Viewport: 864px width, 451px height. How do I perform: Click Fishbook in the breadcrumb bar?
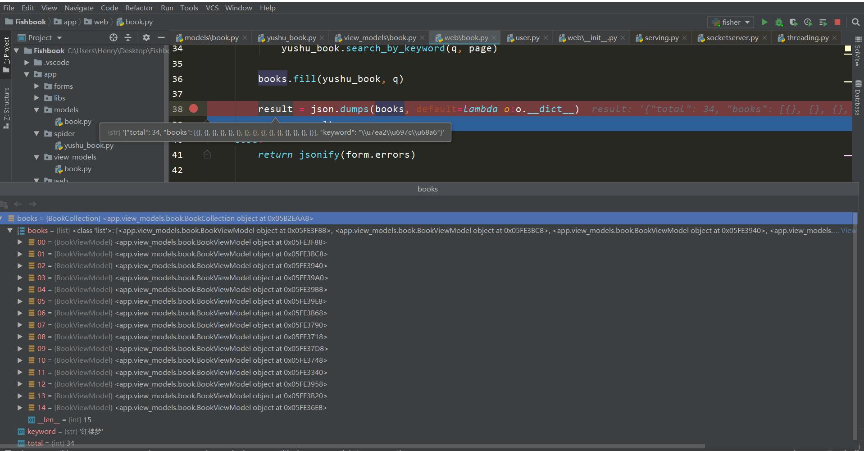[26, 22]
